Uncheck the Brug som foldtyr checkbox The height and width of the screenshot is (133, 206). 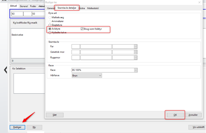coord(82,29)
